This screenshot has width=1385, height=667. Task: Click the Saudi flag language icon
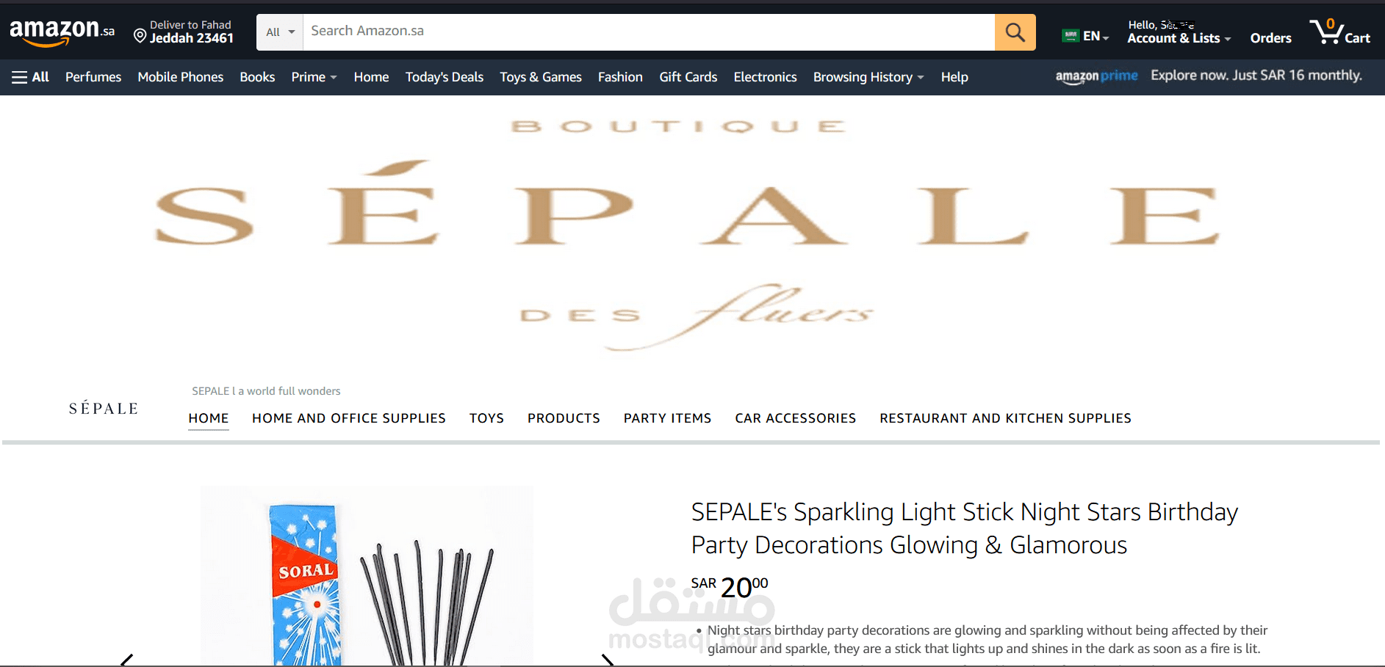click(1071, 35)
